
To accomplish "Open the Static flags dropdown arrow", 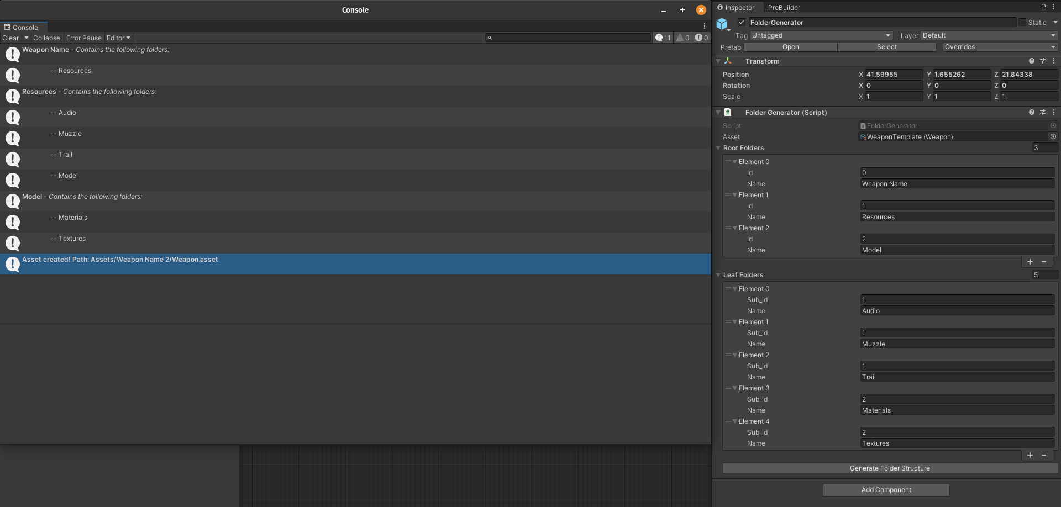I will (1055, 22).
